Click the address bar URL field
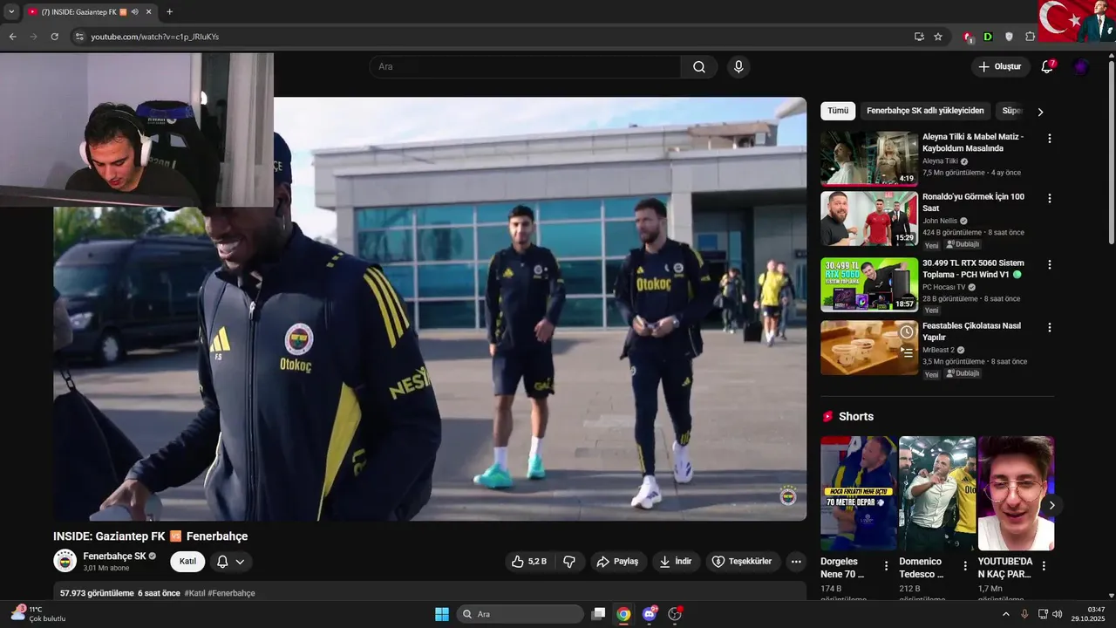Screen dimensions: 1116x628 488,37
